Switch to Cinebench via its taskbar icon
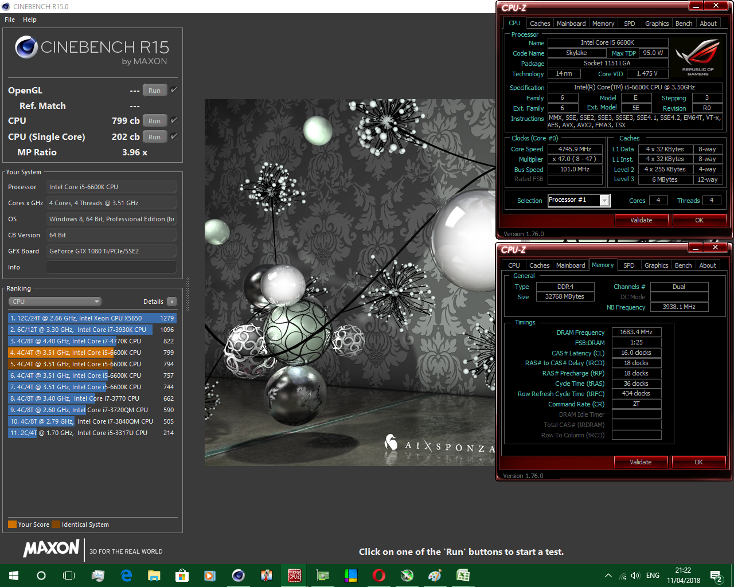 [x=238, y=575]
